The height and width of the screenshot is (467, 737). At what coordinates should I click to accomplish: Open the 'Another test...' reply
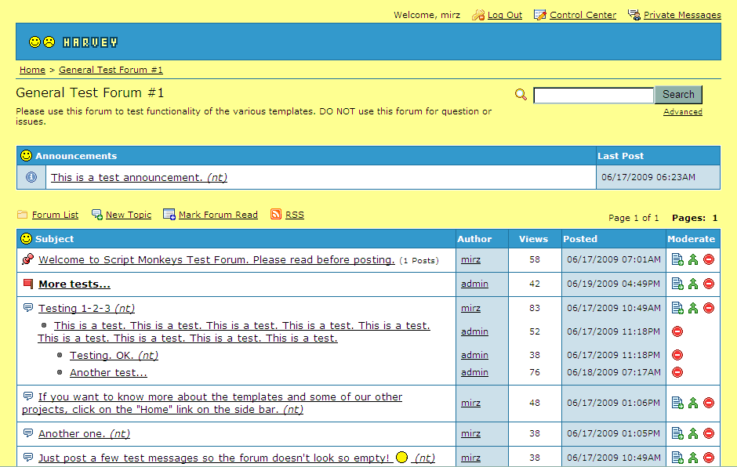point(108,373)
